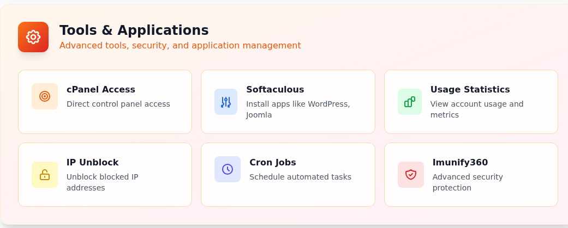Image resolution: width=568 pixels, height=228 pixels.
Task: Click 'Advanced security protection' description
Action: point(468,182)
